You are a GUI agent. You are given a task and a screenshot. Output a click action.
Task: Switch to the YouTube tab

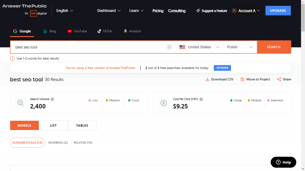point(77,31)
